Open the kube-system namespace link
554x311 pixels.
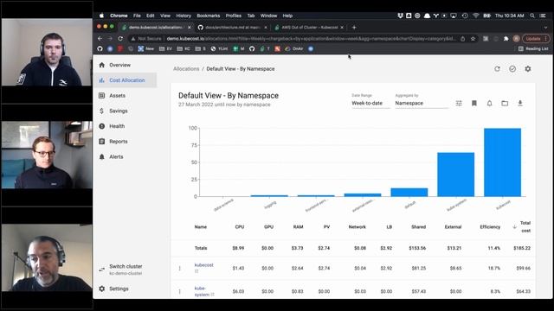coord(202,291)
